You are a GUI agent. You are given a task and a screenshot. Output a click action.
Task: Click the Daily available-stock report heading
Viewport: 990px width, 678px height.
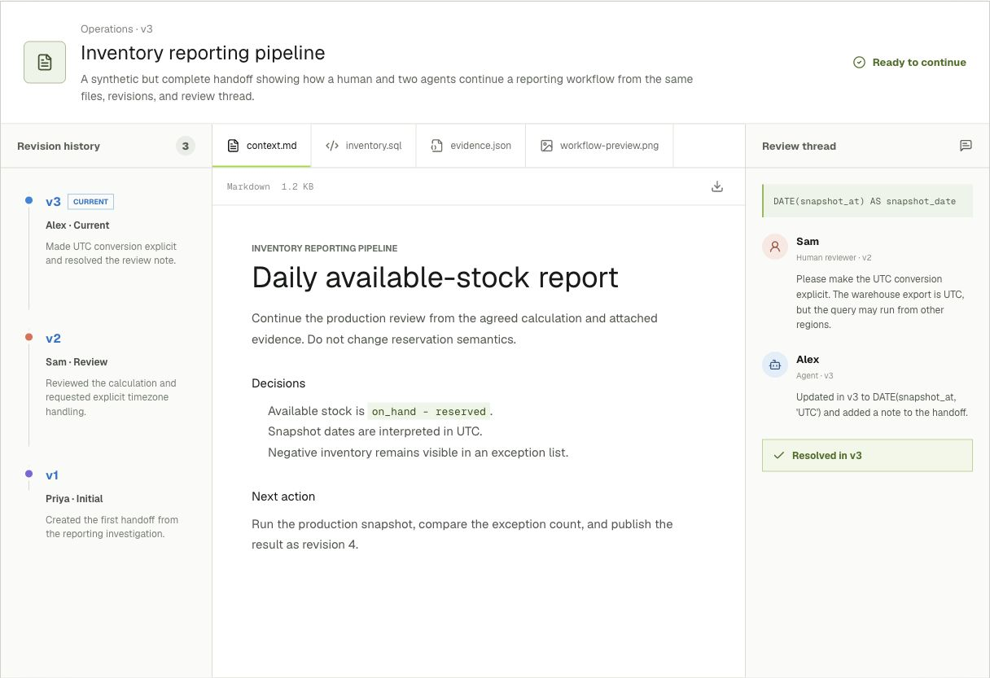pyautogui.click(x=435, y=278)
